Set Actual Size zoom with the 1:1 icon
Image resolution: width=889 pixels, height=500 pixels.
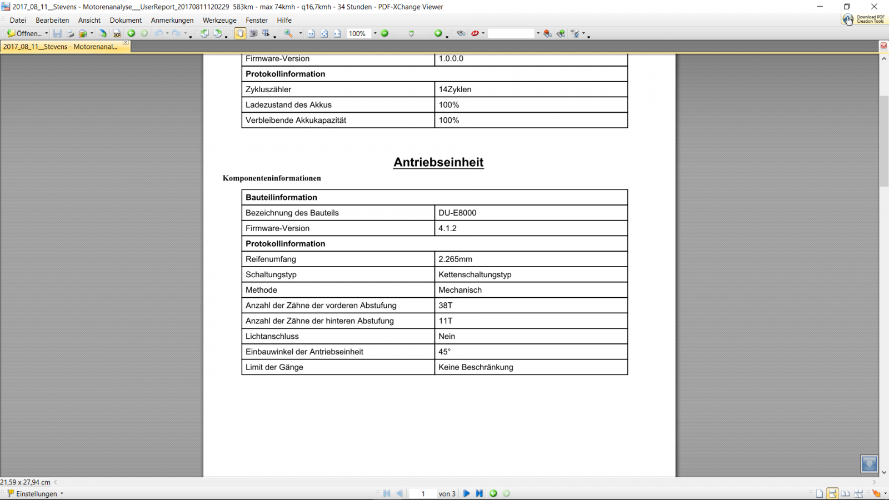coord(312,33)
